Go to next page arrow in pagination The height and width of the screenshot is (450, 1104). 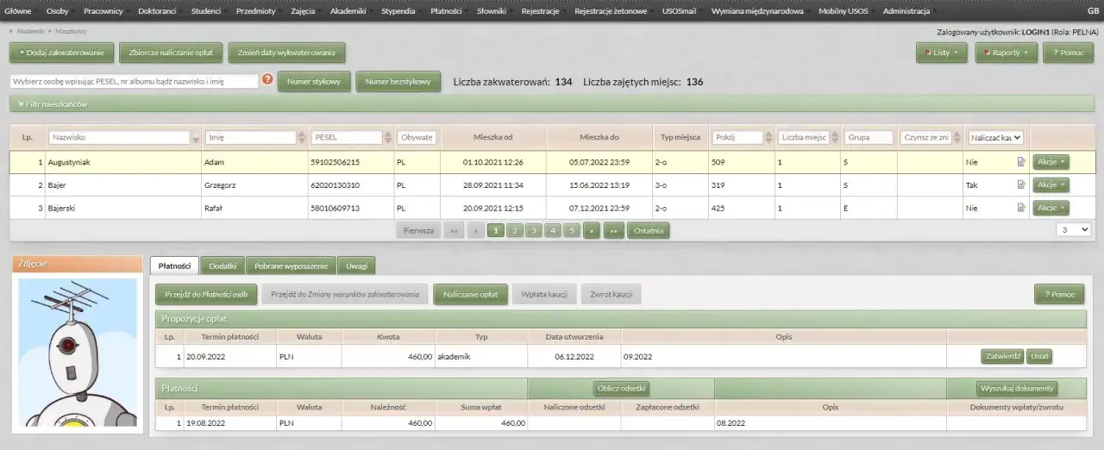click(x=592, y=230)
